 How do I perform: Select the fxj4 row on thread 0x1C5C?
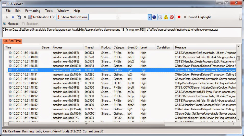122,114
